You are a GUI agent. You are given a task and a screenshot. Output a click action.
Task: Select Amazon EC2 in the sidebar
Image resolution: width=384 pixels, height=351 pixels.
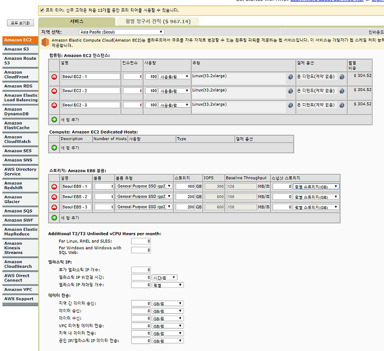point(20,40)
